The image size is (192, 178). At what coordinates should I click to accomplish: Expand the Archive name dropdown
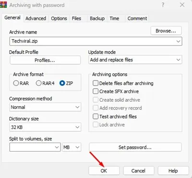coord(178,41)
